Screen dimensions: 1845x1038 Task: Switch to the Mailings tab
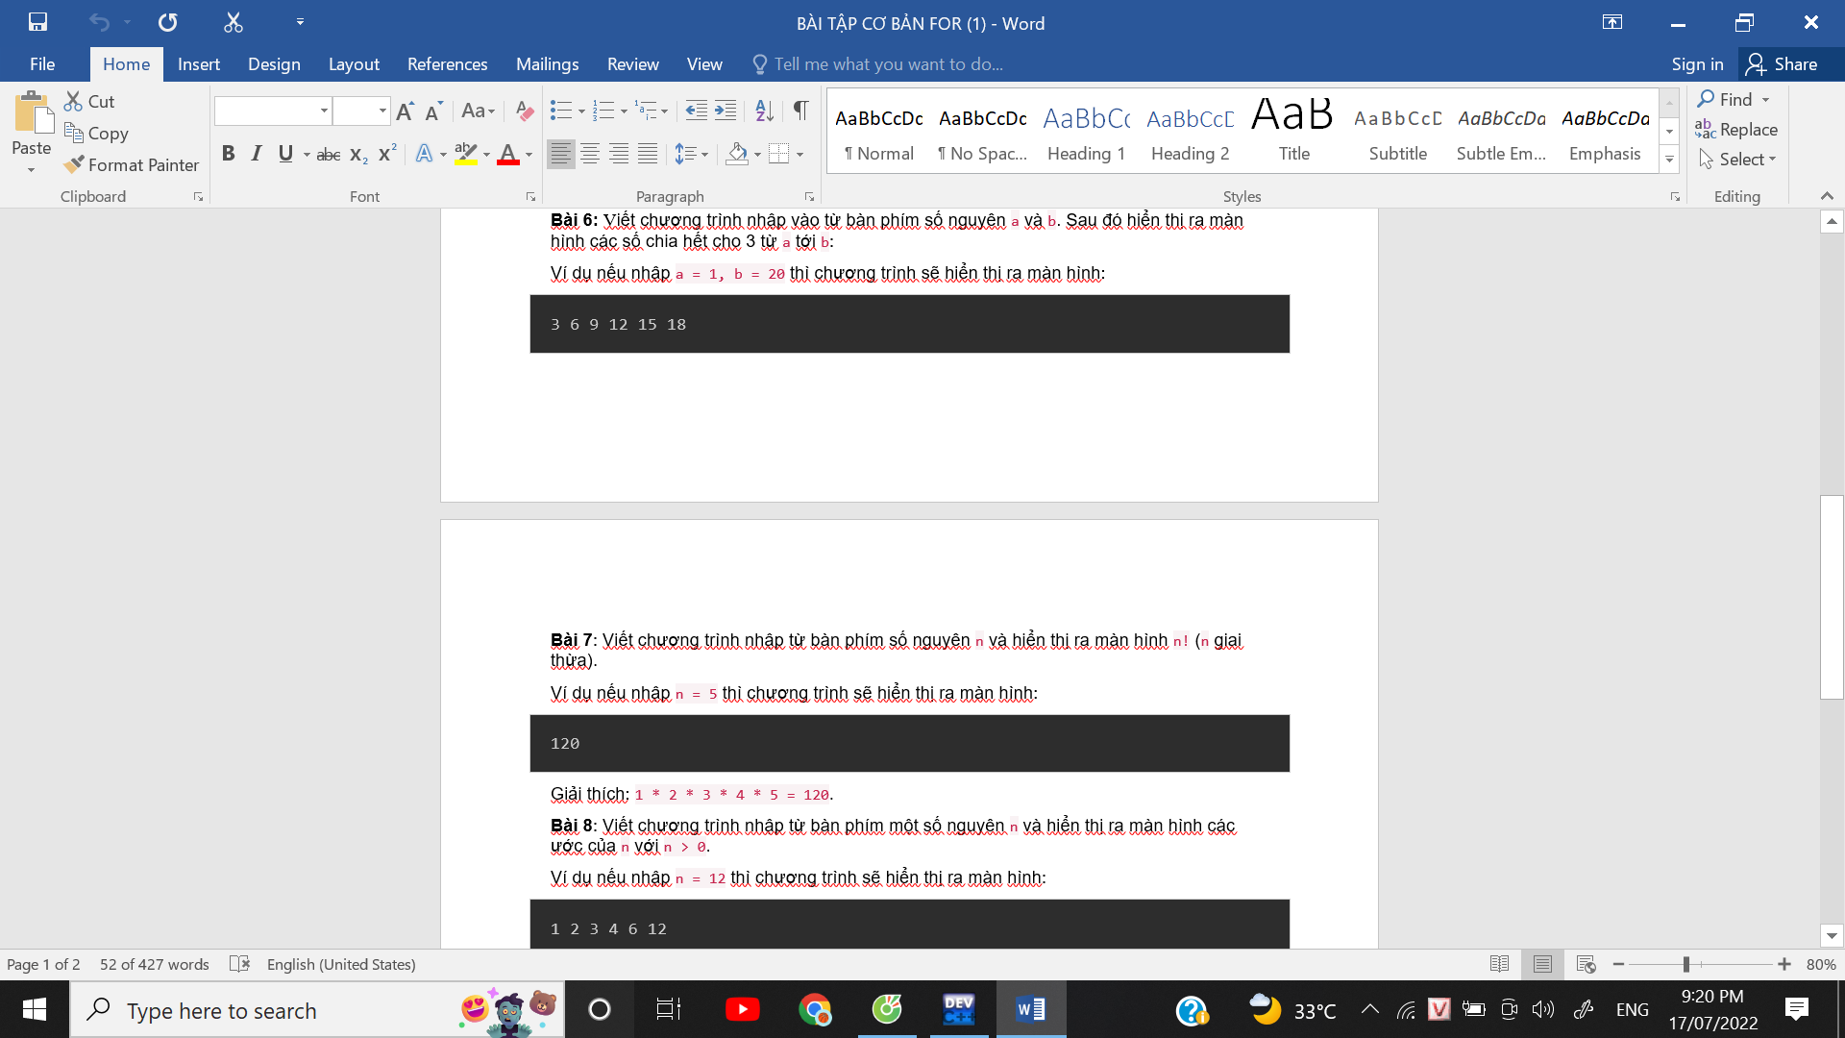[547, 64]
